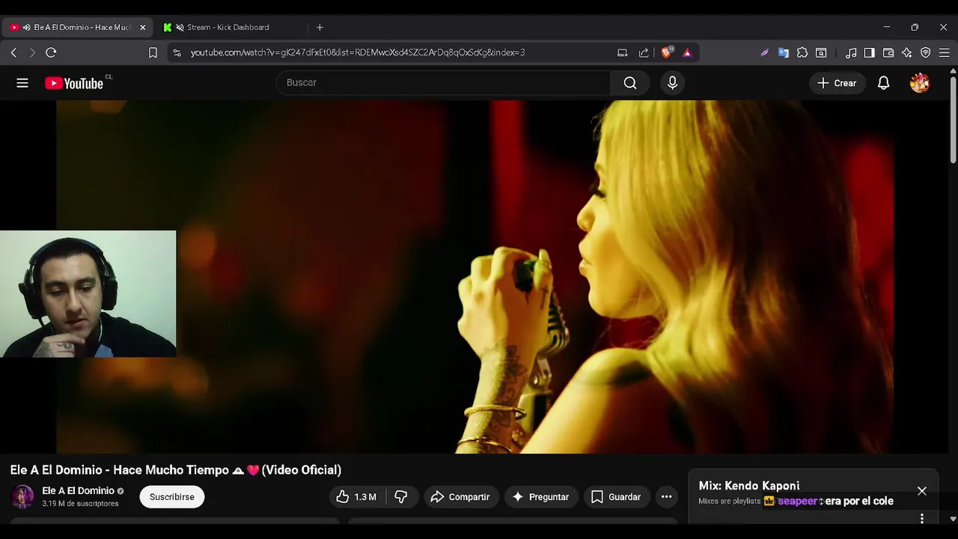Viewport: 958px width, 539px height.
Task: Switch to Stream - Kick Dashboard tab
Action: click(x=228, y=28)
